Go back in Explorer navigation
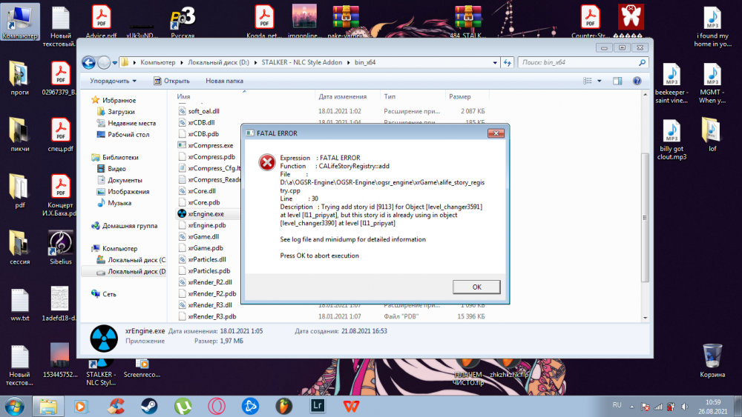Screen dimensions: 742x417 point(88,62)
